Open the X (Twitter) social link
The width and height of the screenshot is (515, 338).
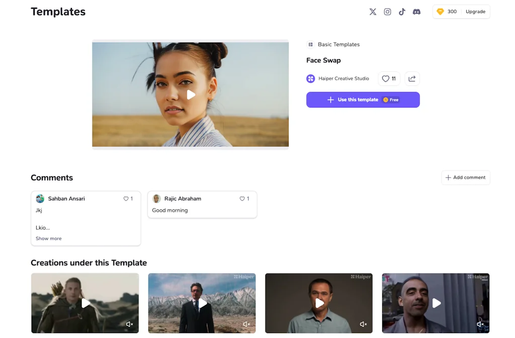[373, 12]
